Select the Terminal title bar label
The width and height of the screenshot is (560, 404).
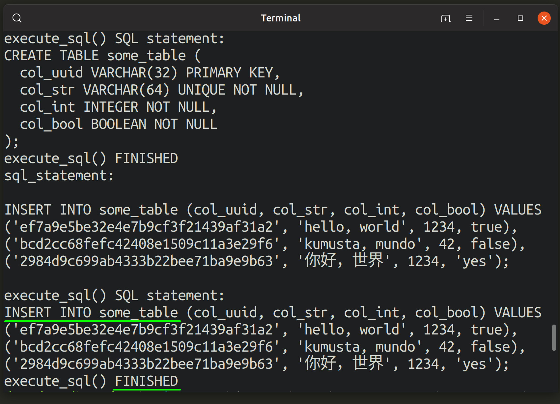click(280, 18)
